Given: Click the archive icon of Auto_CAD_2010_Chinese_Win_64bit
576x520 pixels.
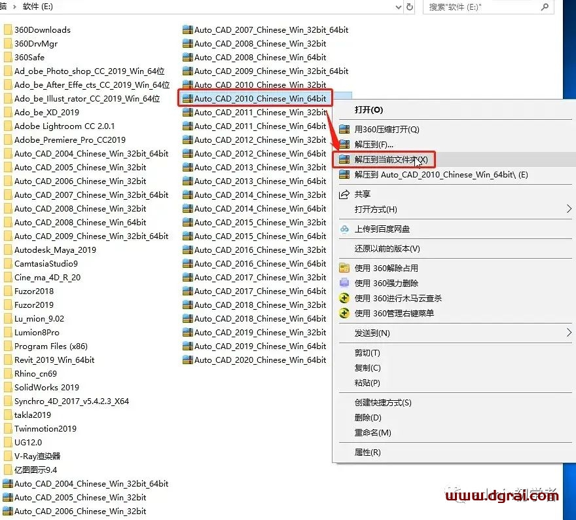Looking at the screenshot, I should [x=187, y=98].
